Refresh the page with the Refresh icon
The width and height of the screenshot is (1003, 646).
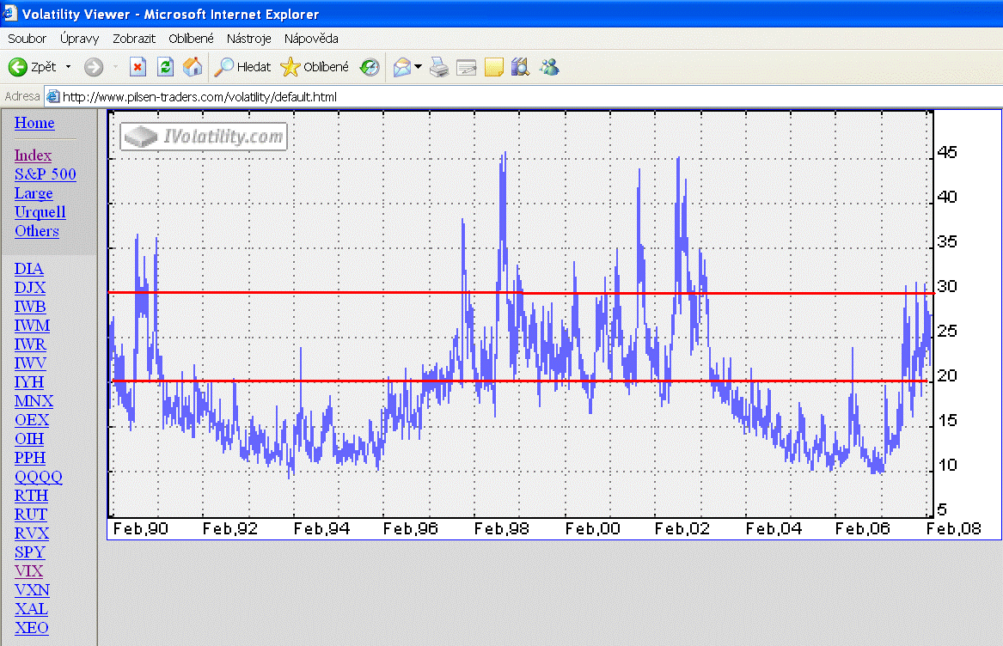pos(166,67)
